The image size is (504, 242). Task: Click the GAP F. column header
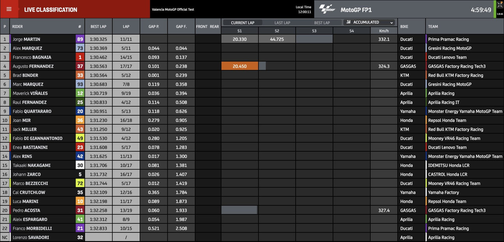181,26
